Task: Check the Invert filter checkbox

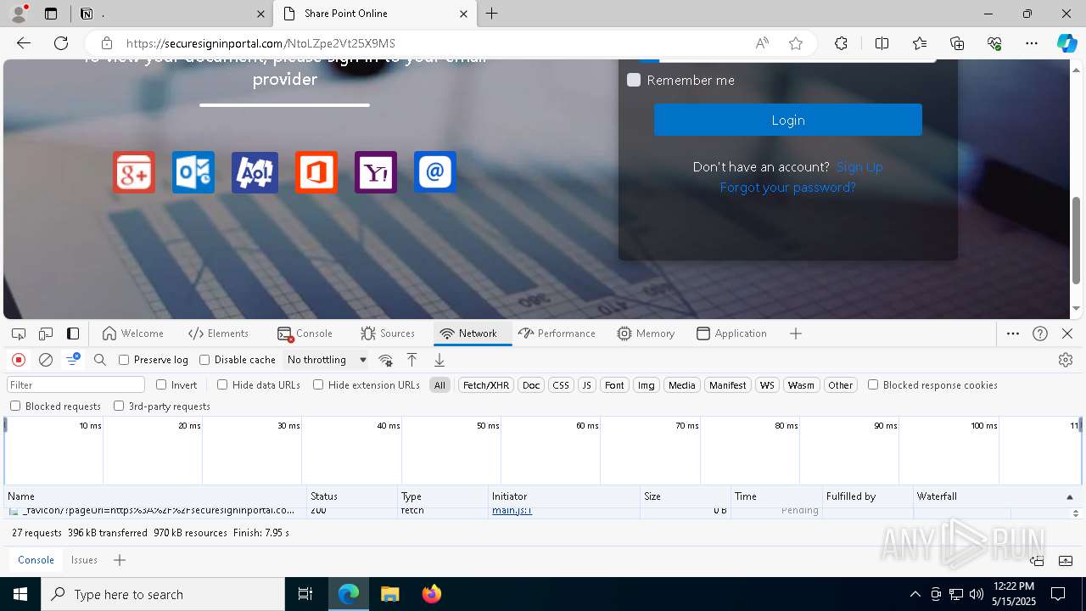Action: click(161, 384)
